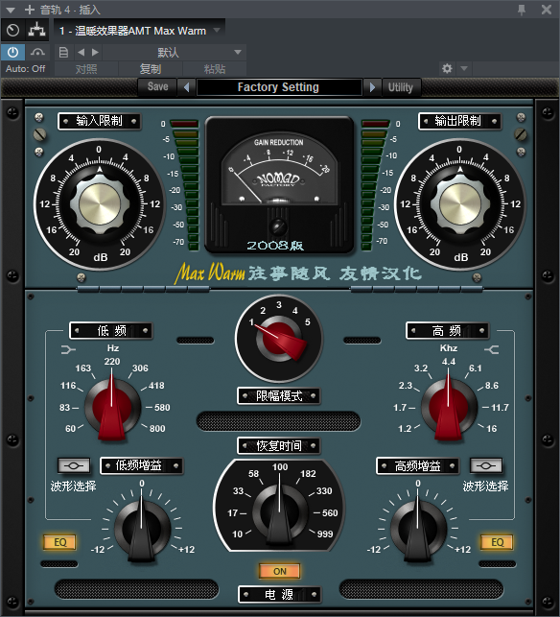
Task: Pin the plugin window with pin icon
Action: coord(522,10)
